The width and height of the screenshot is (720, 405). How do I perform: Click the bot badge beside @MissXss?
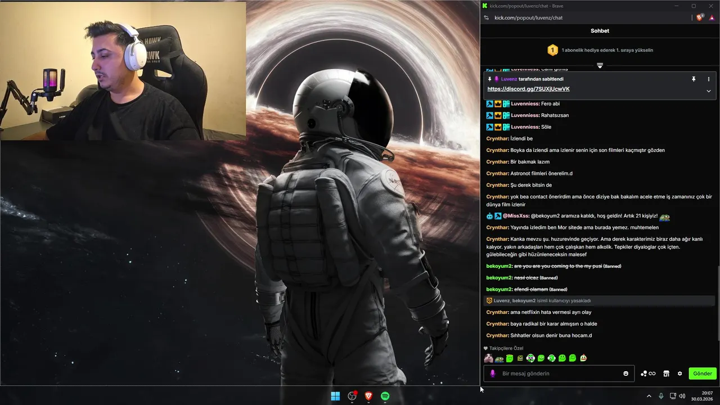(x=489, y=217)
